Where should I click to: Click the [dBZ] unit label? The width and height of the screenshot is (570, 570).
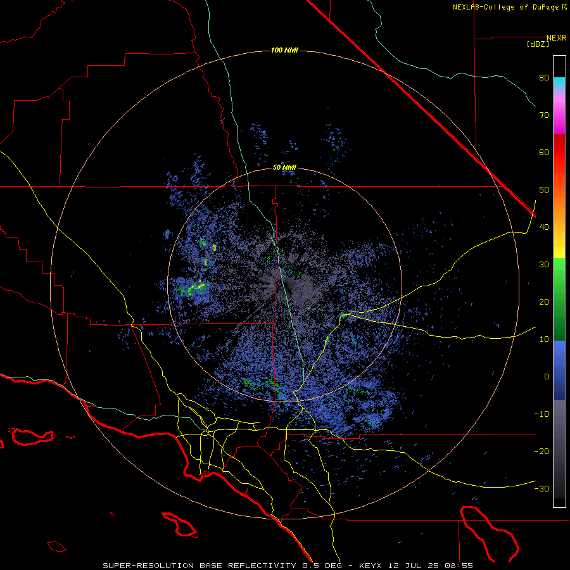[538, 44]
